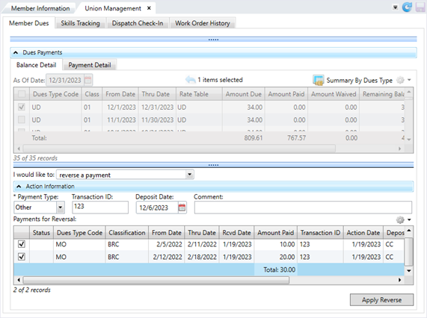Sort reversal grid by Classification column
Viewport: 427px width, 318px height.
pos(127,233)
